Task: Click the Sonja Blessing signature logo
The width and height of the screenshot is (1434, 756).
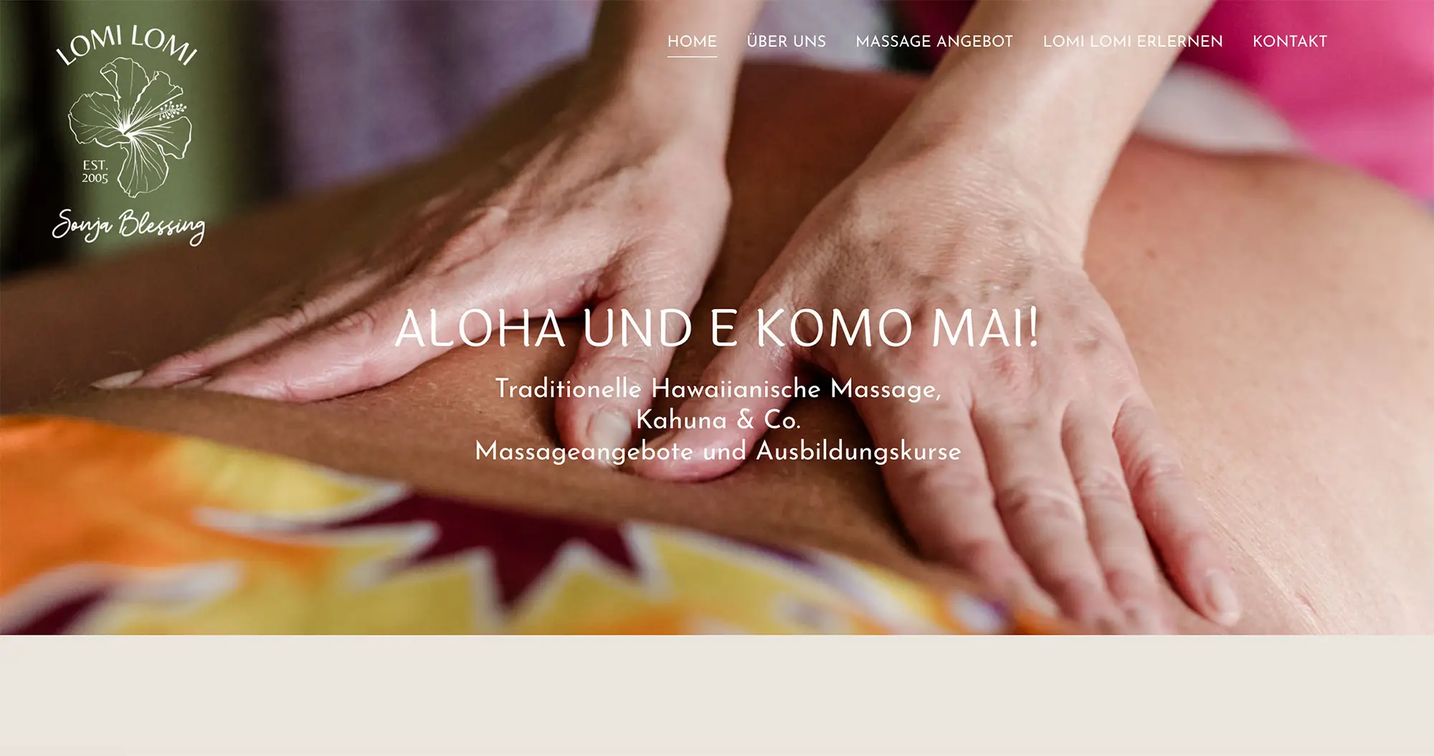Action: tap(128, 226)
